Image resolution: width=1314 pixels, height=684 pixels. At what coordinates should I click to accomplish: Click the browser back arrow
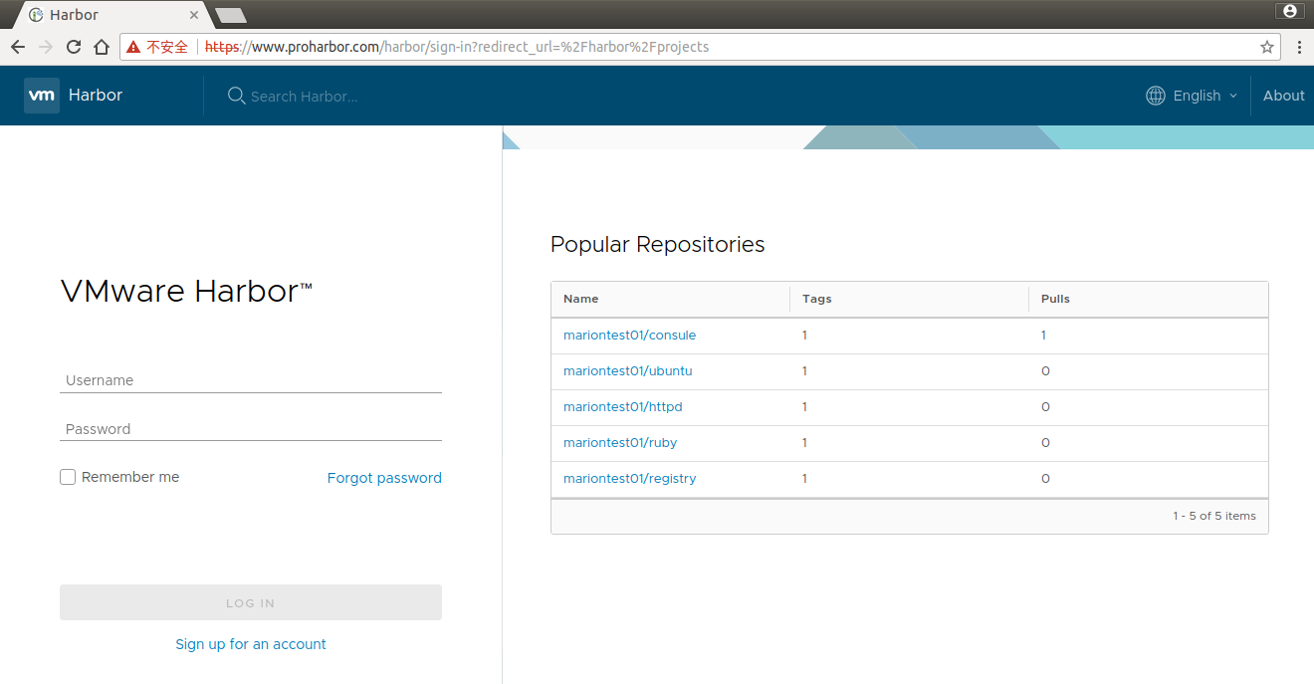click(18, 47)
